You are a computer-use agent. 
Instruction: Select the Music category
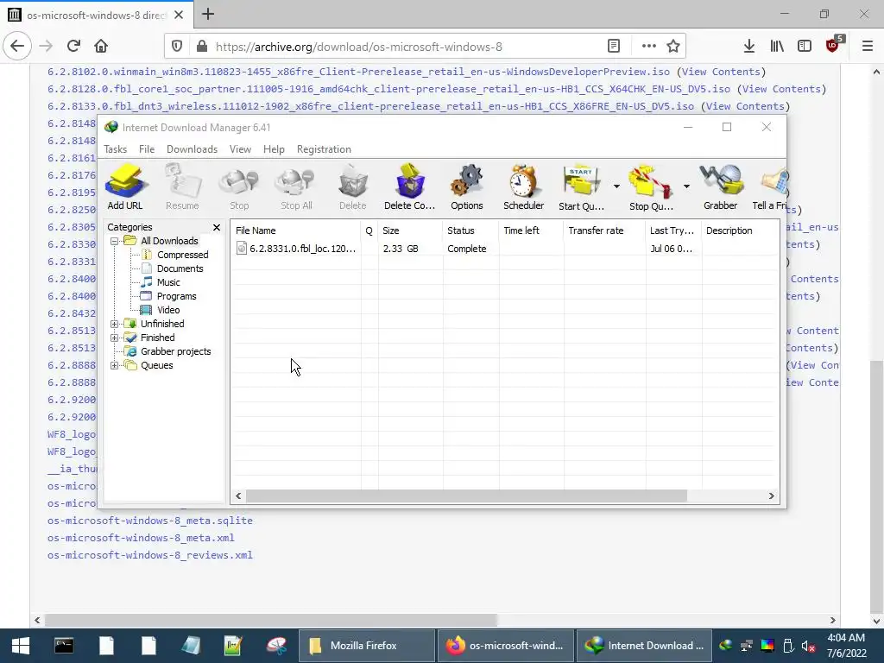(168, 282)
